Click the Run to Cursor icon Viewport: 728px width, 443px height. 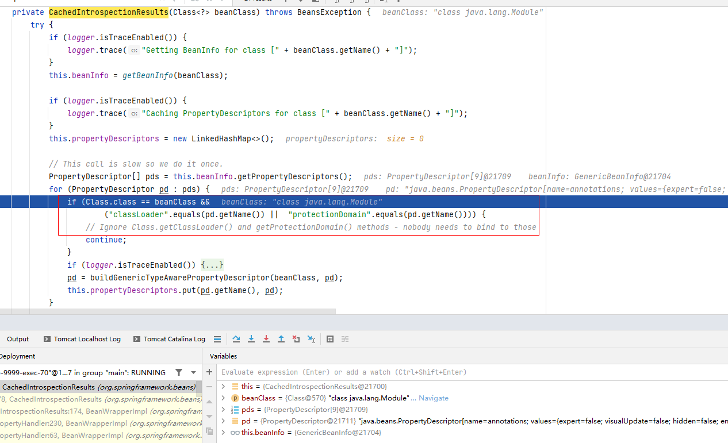coord(311,339)
